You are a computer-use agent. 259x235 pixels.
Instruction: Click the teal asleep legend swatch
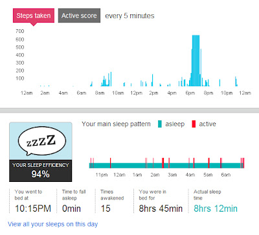click(160, 124)
